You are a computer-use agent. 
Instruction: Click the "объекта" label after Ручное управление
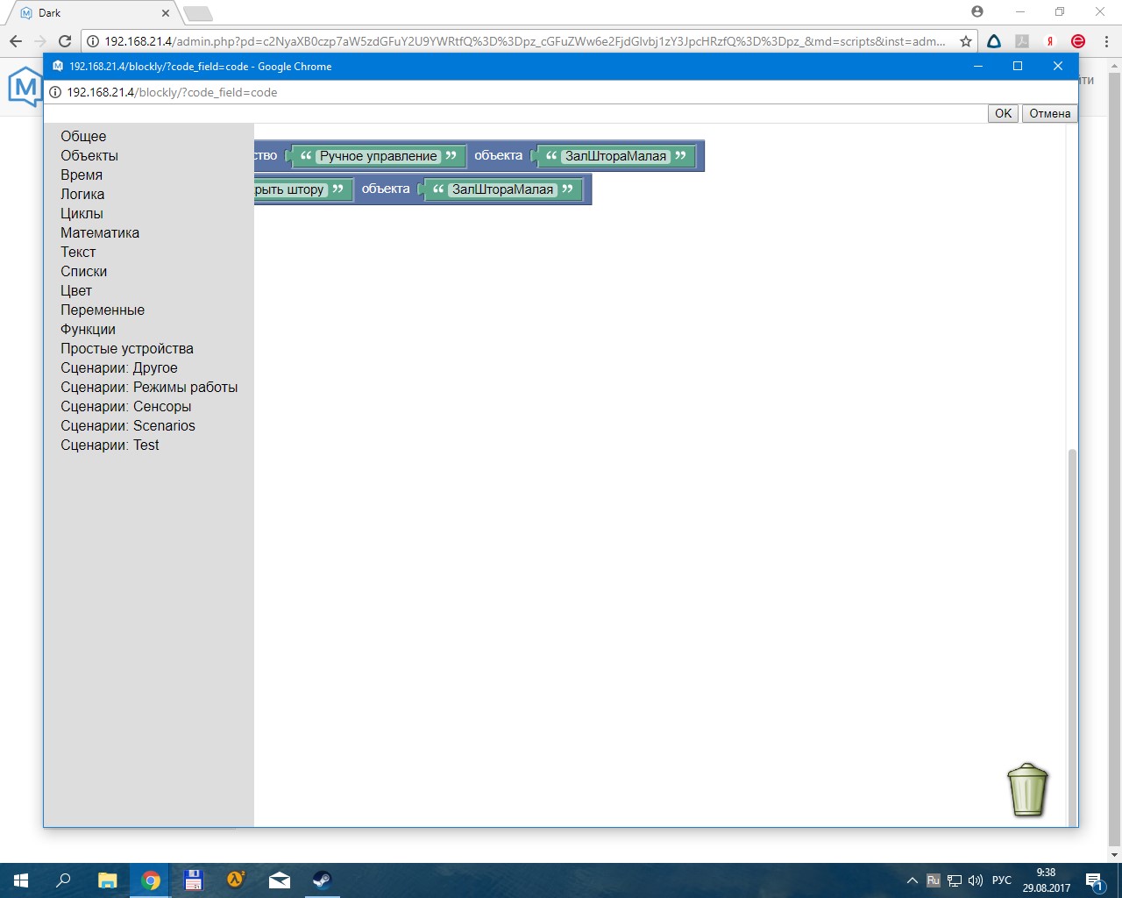coord(498,155)
